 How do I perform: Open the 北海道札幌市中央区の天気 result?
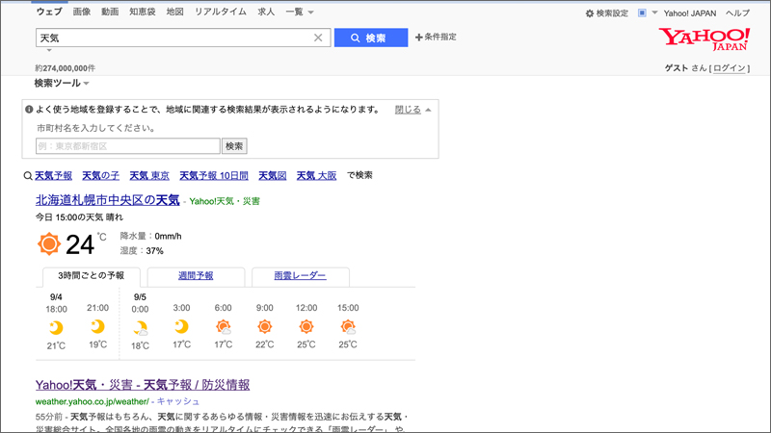point(108,200)
